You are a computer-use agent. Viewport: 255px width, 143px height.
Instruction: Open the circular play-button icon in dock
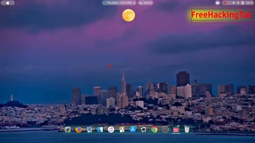165,129
